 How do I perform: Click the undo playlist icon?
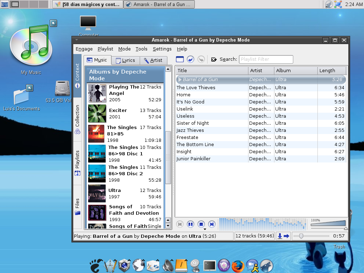[191, 59]
